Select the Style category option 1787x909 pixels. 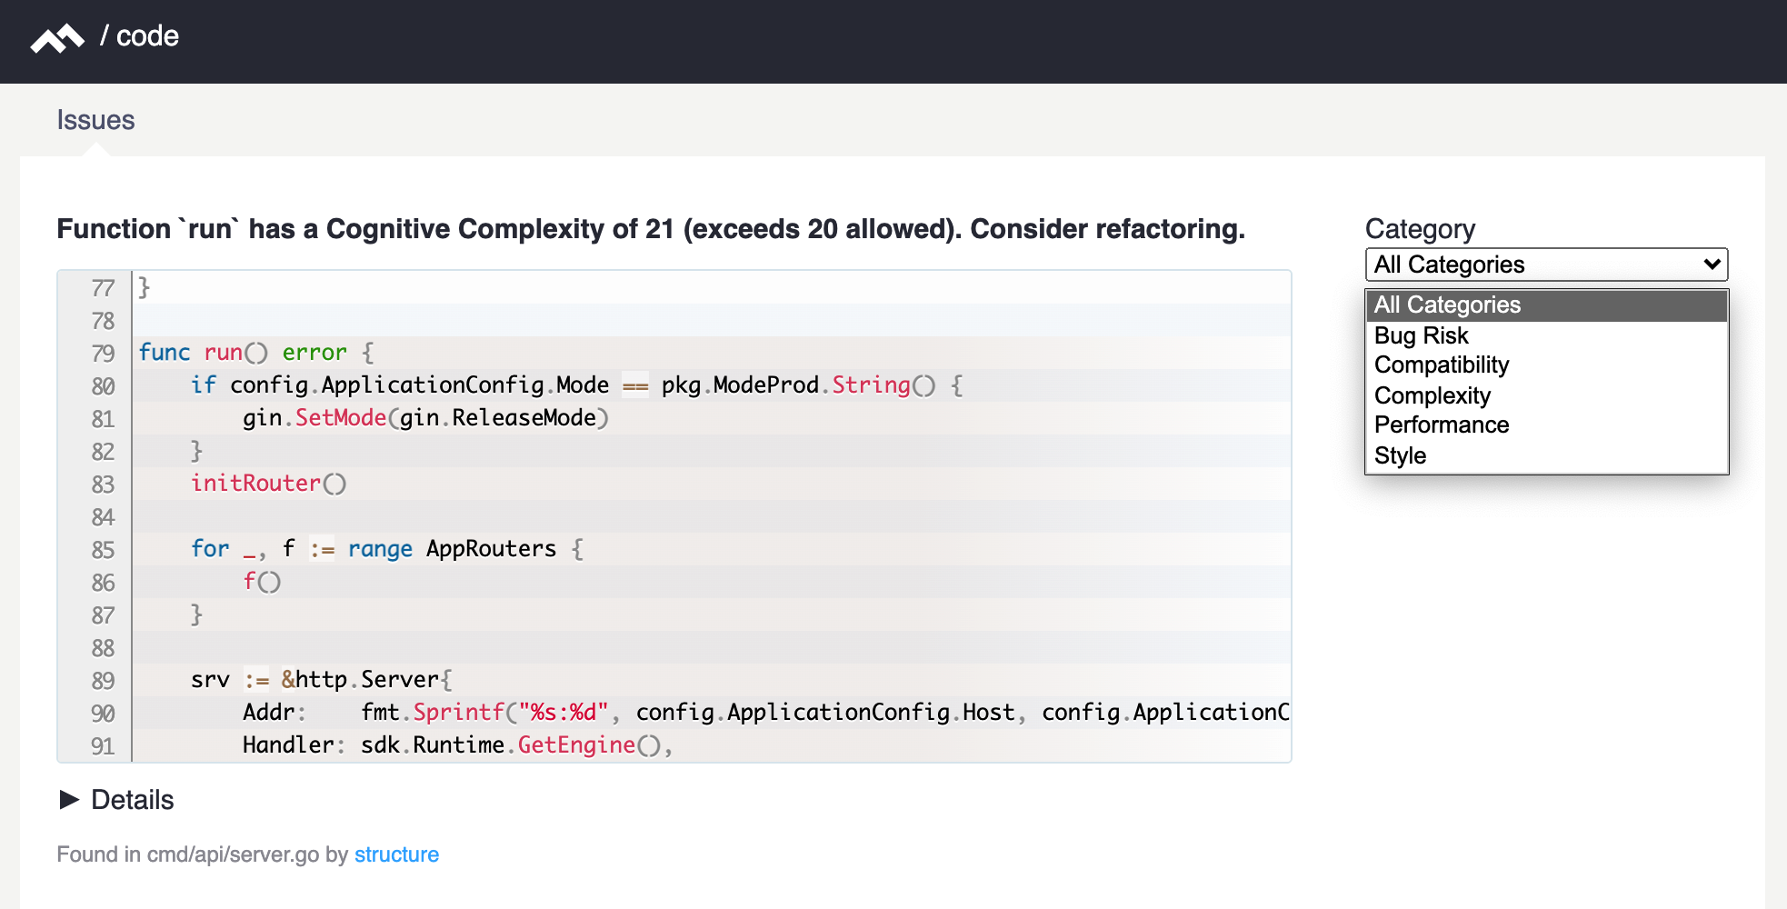[x=1400, y=455]
